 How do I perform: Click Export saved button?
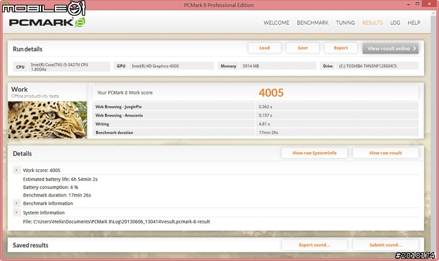point(314,245)
